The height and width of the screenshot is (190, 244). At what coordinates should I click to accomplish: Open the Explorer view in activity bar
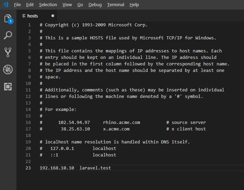pyautogui.click(x=8, y=19)
